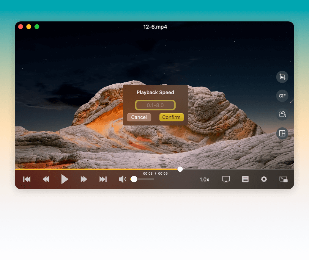The image size is (309, 260).
Task: Mute the volume speaker icon
Action: pyautogui.click(x=122, y=179)
